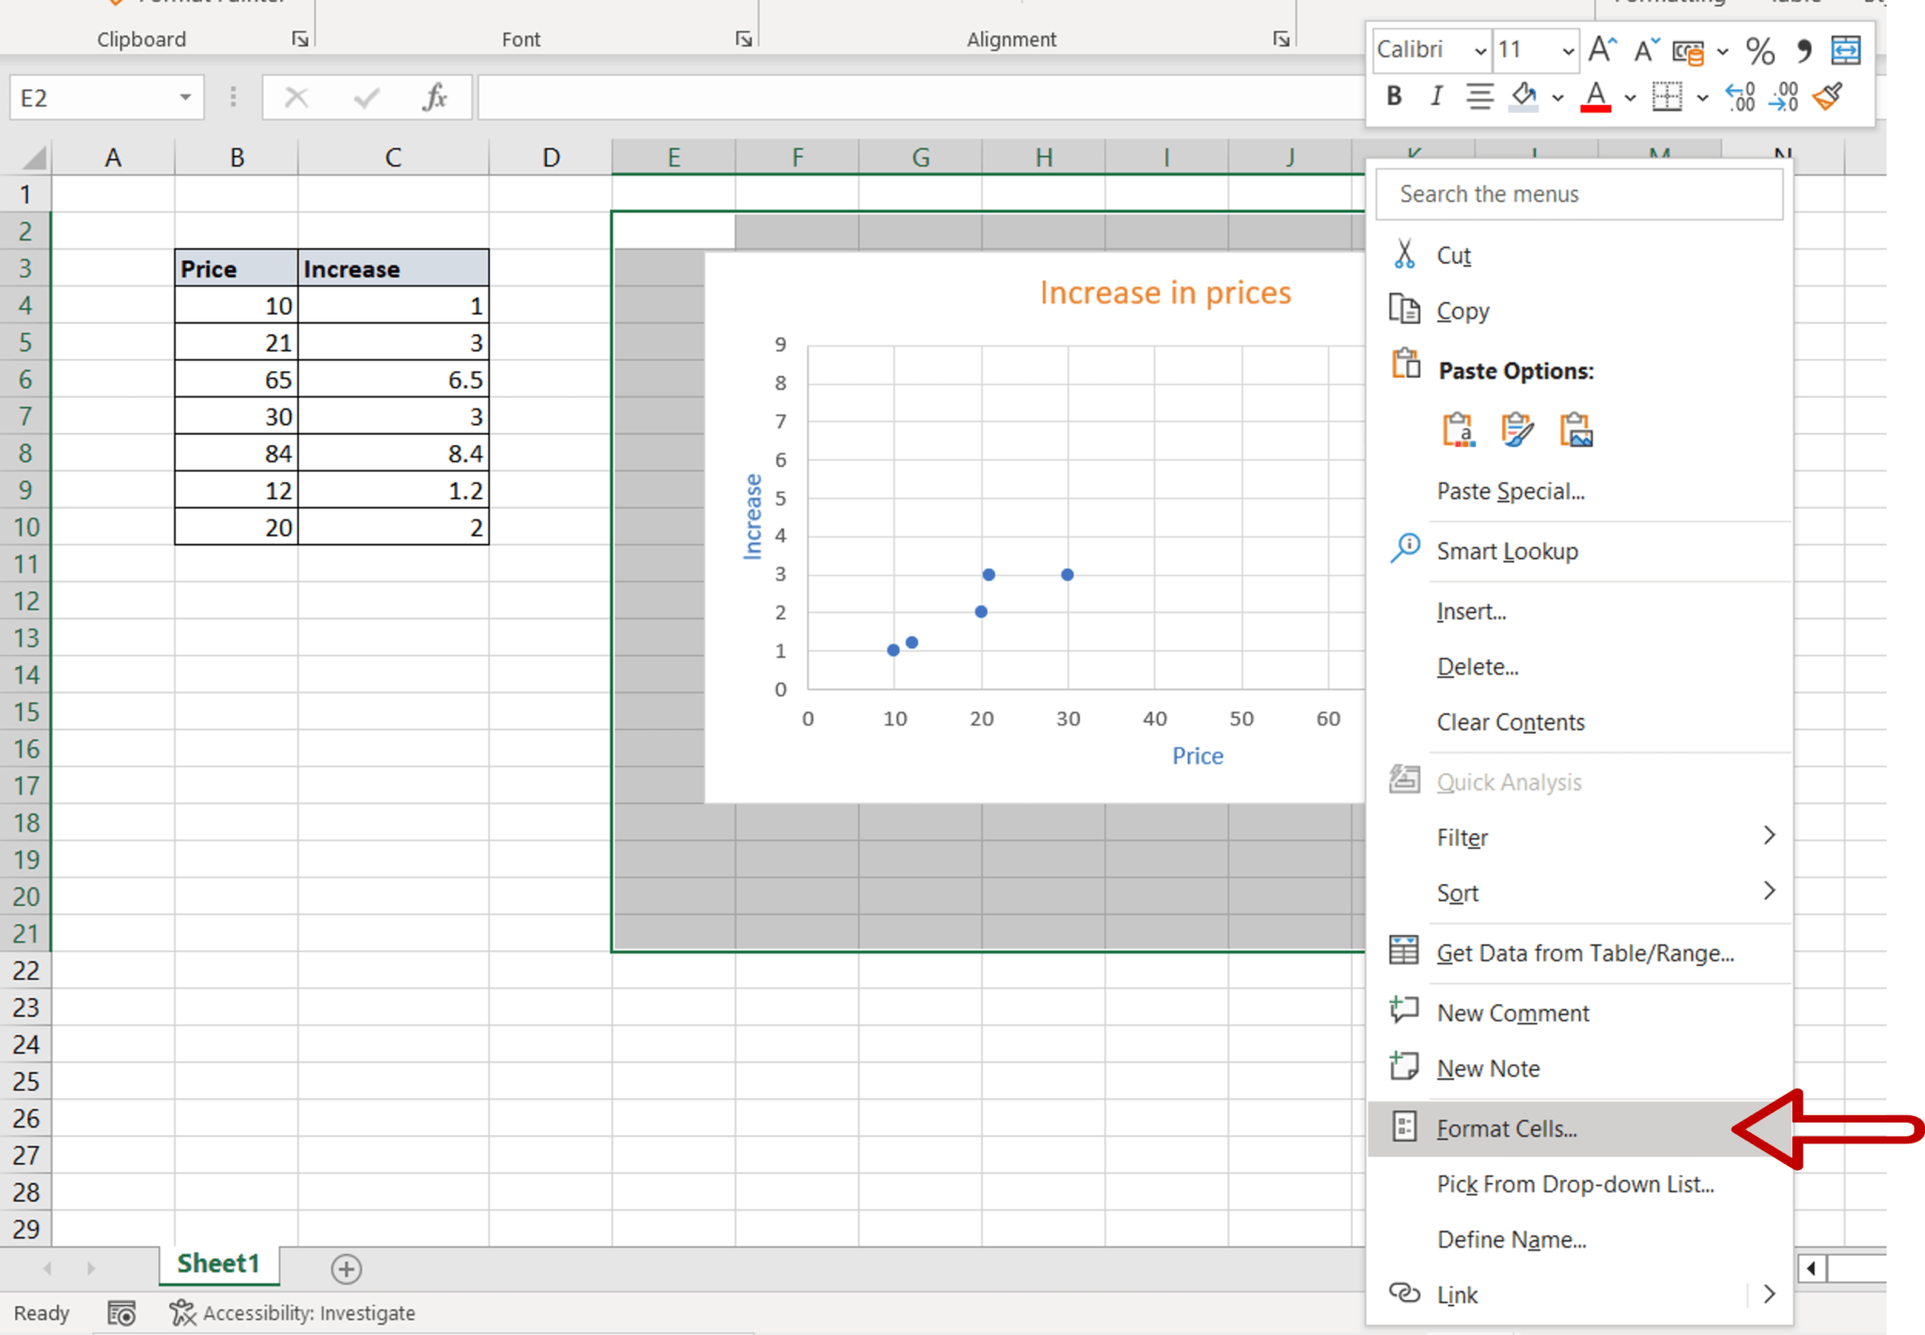Open the Calibri font name dropdown
This screenshot has height=1335, width=1925.
click(1480, 50)
